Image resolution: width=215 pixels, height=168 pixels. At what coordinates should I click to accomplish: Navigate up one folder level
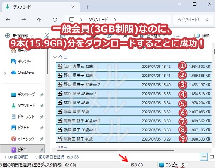39,20
